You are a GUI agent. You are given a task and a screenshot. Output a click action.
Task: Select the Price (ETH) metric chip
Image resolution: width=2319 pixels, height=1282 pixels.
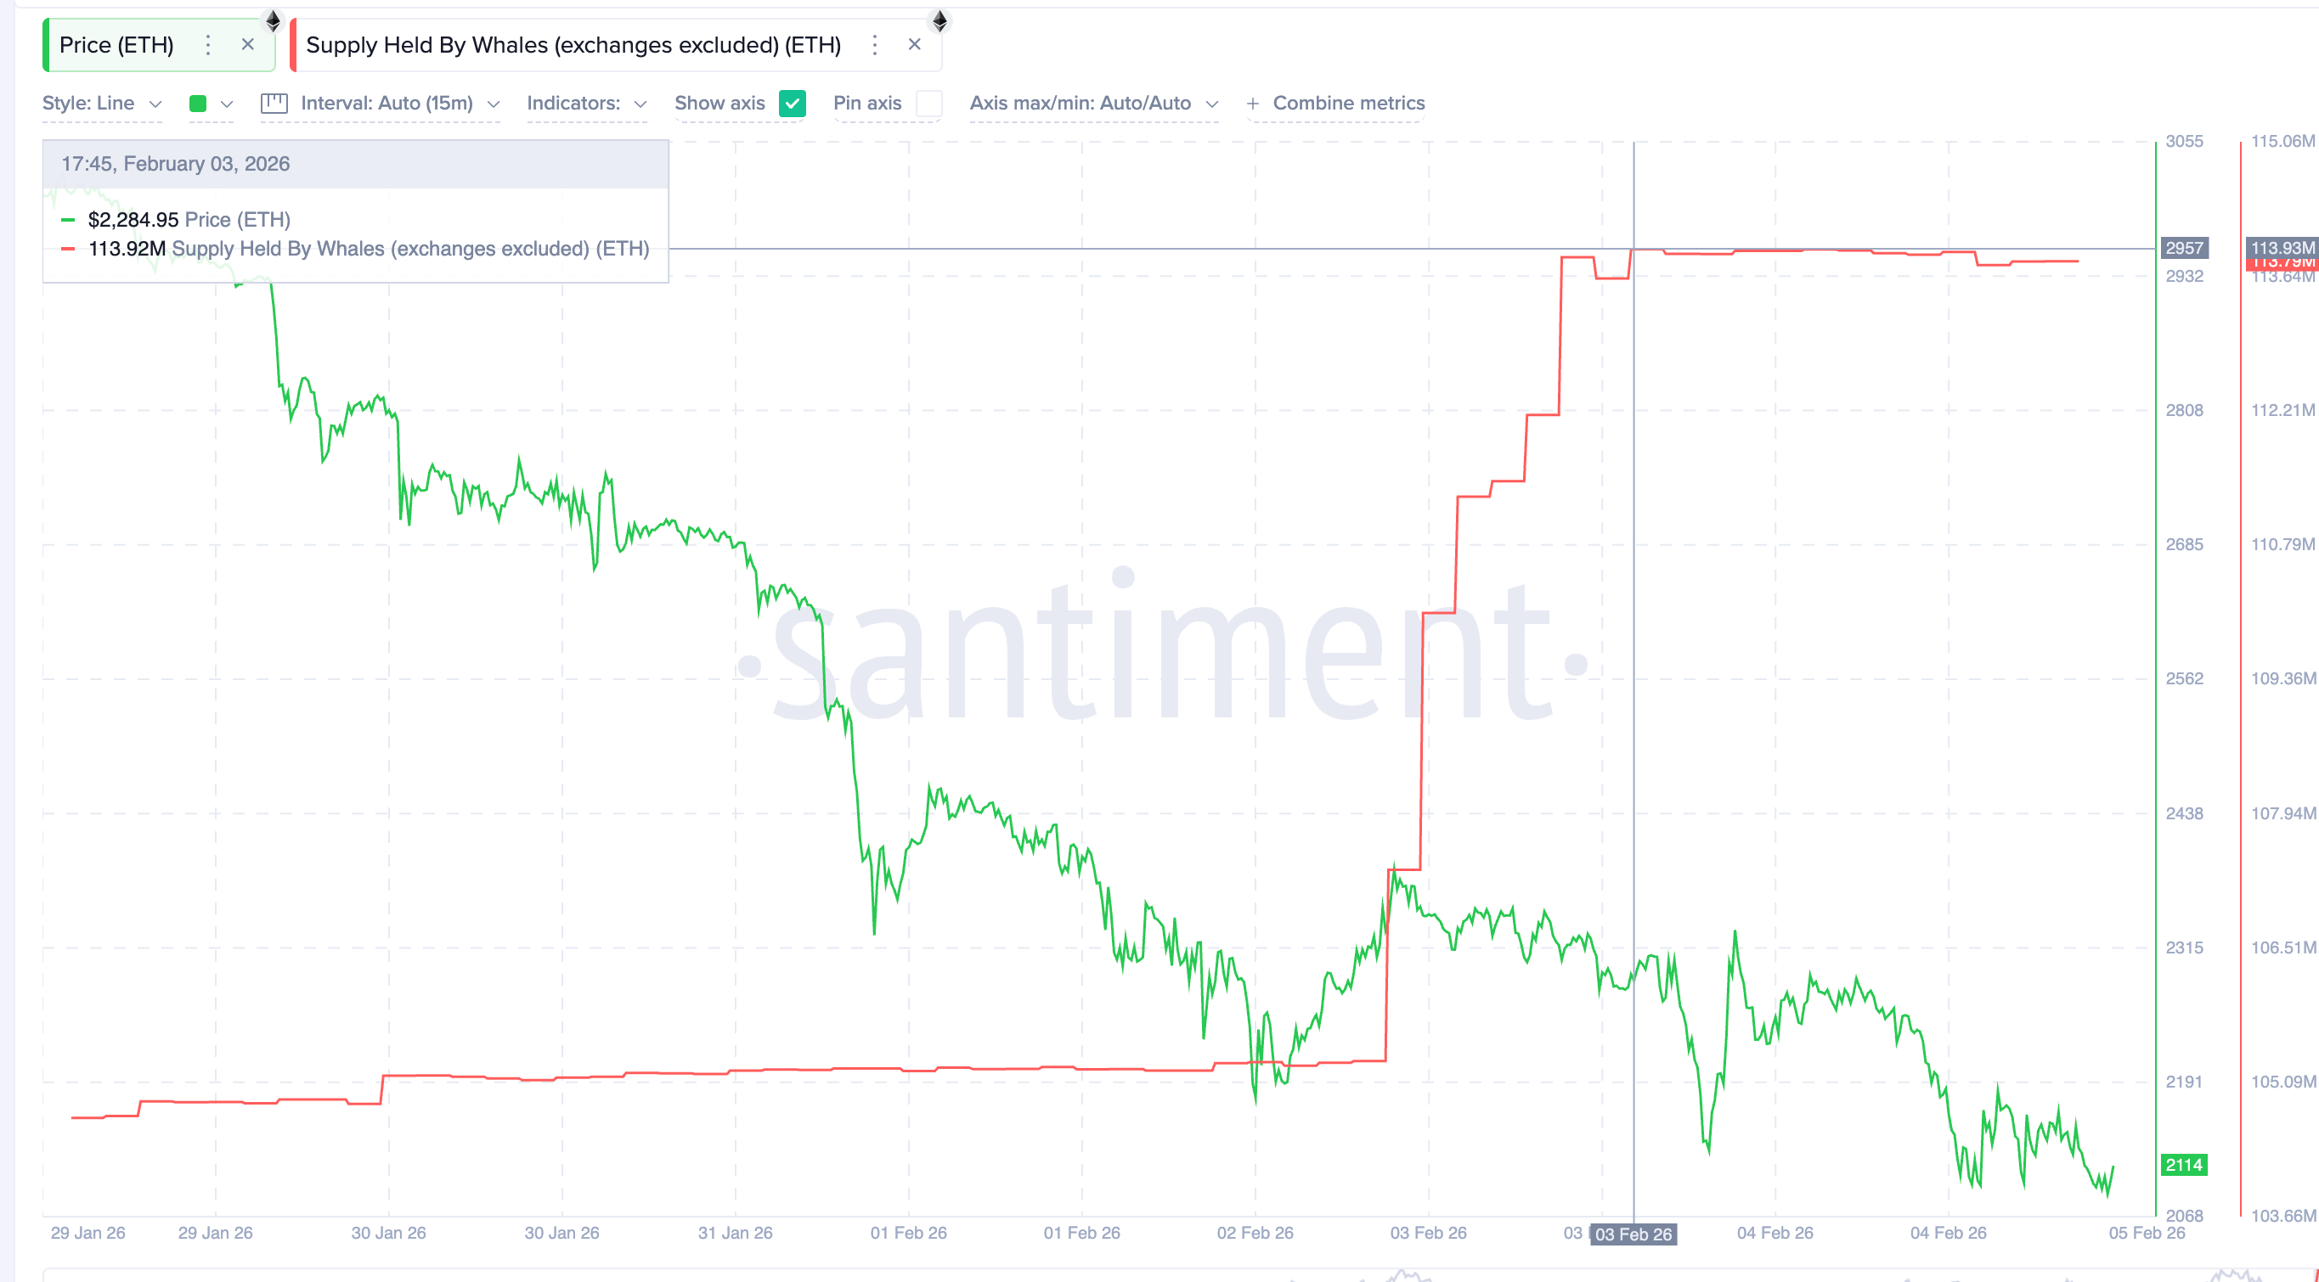pyautogui.click(x=116, y=44)
